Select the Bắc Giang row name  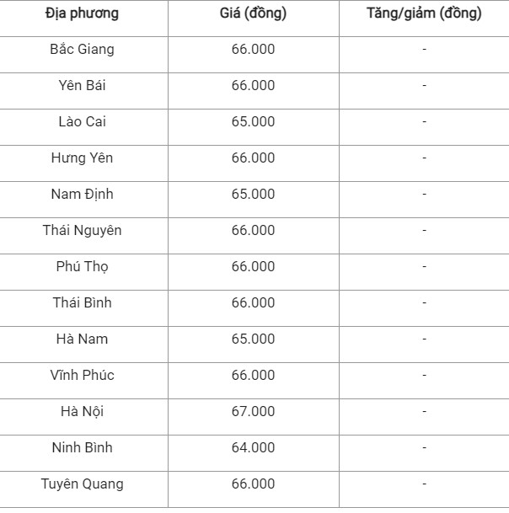[x=82, y=50]
